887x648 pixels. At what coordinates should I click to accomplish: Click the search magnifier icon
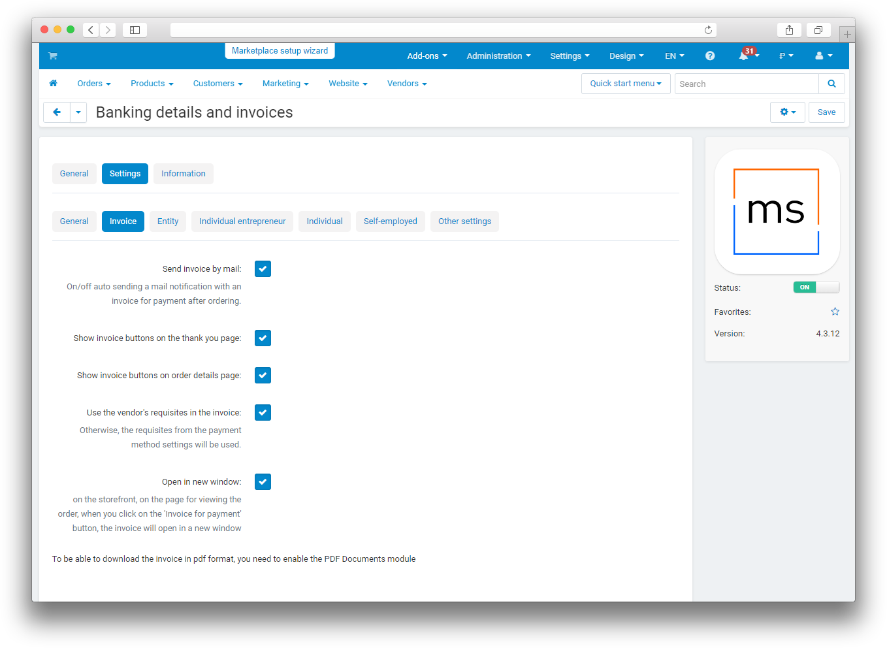[x=831, y=84]
